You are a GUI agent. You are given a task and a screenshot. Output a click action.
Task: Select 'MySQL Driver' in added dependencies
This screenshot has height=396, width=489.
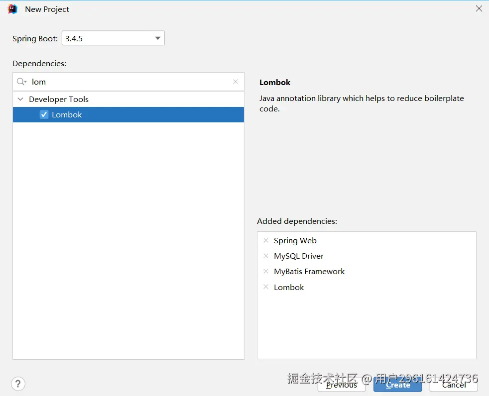pos(299,256)
